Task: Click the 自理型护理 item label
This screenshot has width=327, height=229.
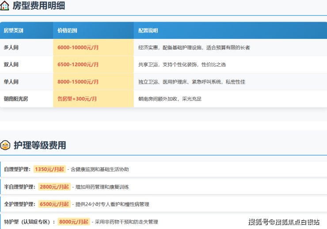Action: pyautogui.click(x=17, y=169)
